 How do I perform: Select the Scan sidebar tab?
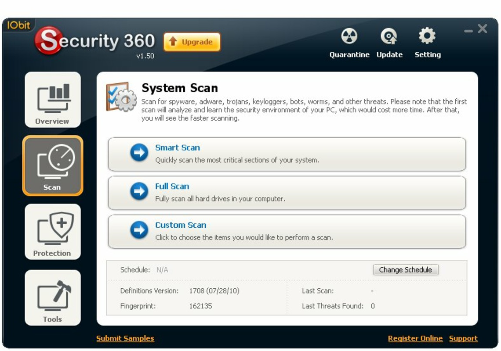pos(53,165)
